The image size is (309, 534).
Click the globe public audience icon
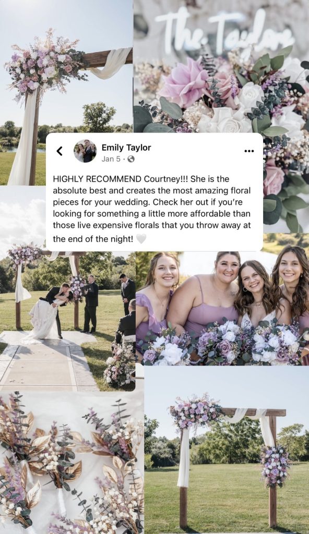pos(130,159)
